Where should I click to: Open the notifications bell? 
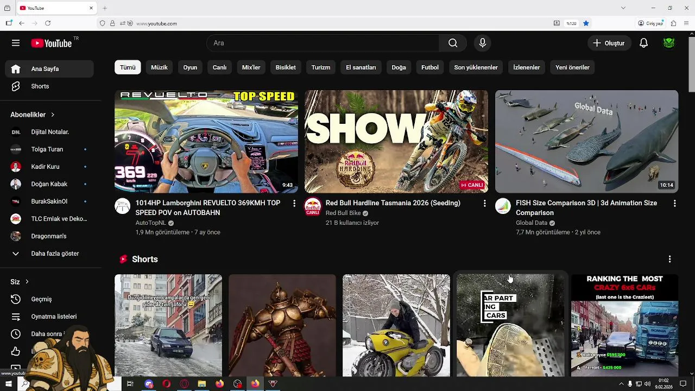[x=643, y=43]
